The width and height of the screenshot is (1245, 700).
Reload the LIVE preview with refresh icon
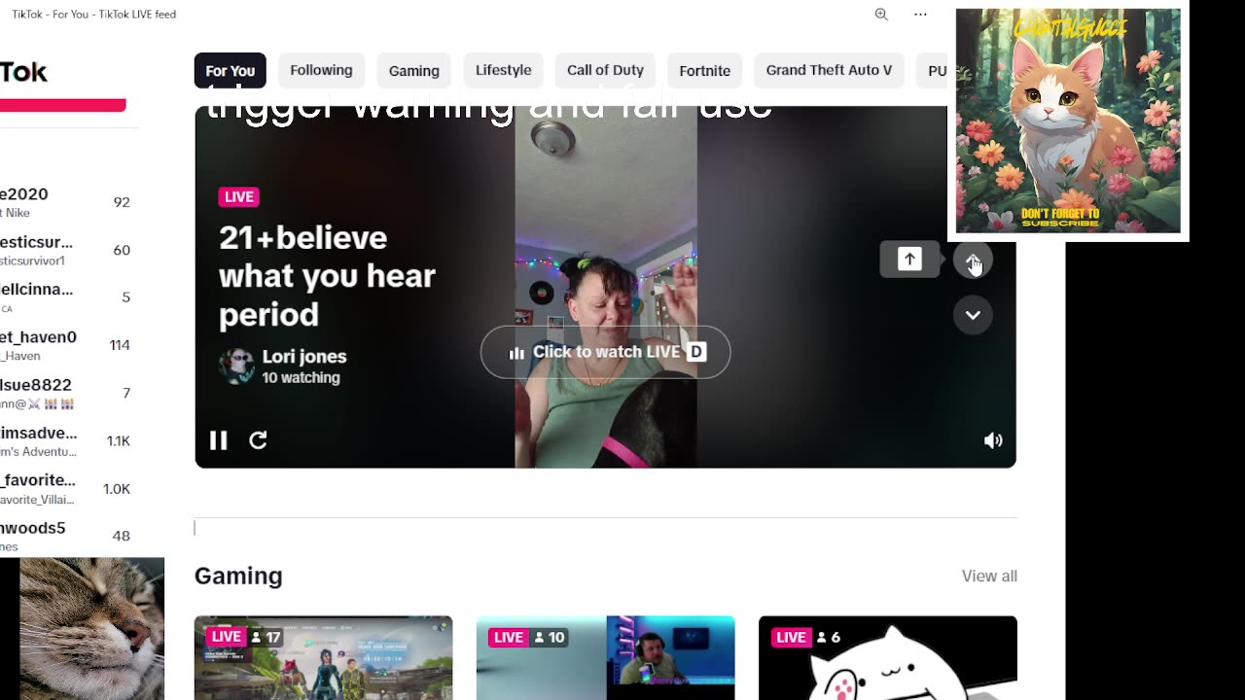click(258, 440)
